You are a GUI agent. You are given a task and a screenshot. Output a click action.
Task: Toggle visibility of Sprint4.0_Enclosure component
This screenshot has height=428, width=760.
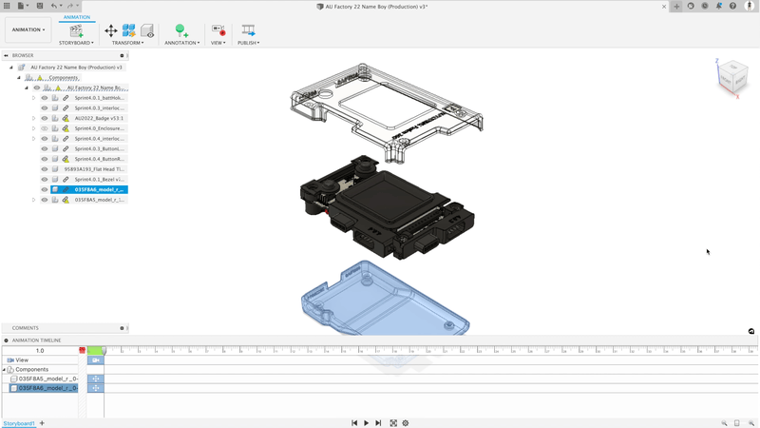[x=45, y=128]
